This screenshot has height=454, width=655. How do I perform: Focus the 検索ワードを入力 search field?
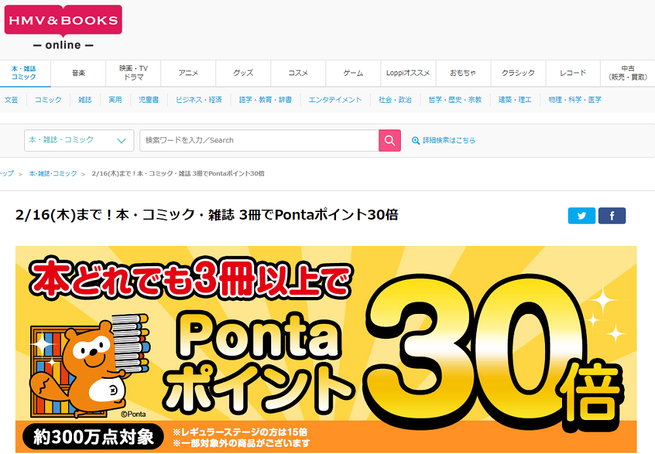tap(259, 141)
